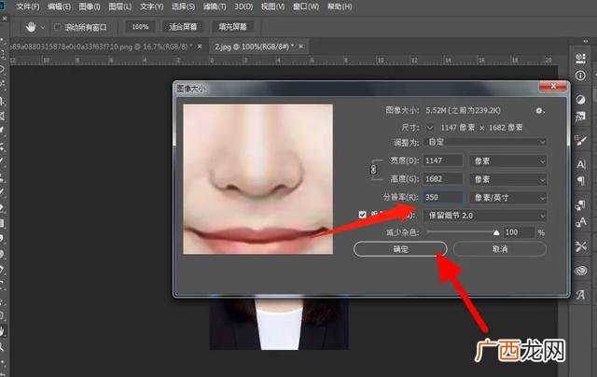
Task: Click the 取消 button
Action: [500, 249]
